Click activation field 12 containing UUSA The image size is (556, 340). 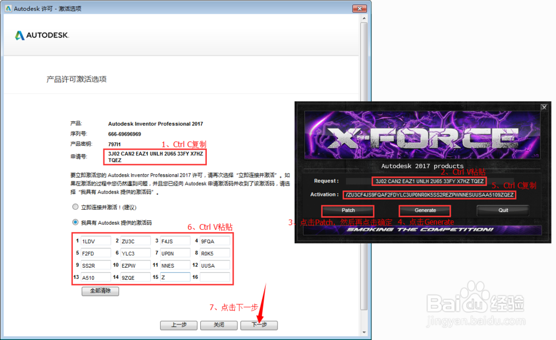(x=215, y=265)
